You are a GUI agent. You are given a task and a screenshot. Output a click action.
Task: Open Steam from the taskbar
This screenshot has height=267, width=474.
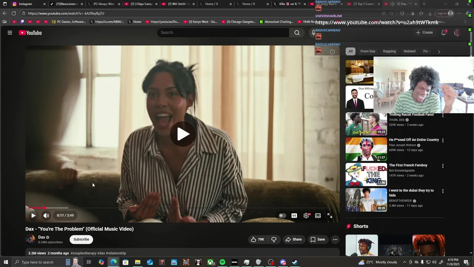[295, 262]
